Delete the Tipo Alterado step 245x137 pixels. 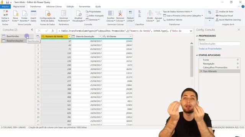(201, 71)
